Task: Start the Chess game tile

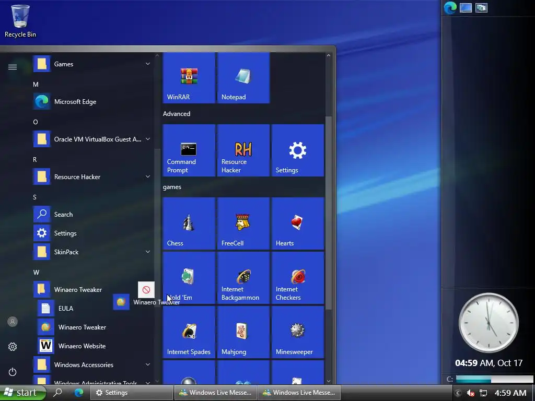Action: (189, 223)
